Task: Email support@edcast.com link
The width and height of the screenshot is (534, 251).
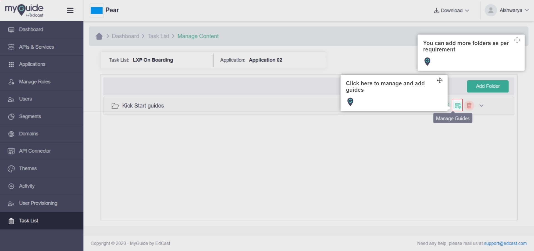Action: [x=505, y=243]
